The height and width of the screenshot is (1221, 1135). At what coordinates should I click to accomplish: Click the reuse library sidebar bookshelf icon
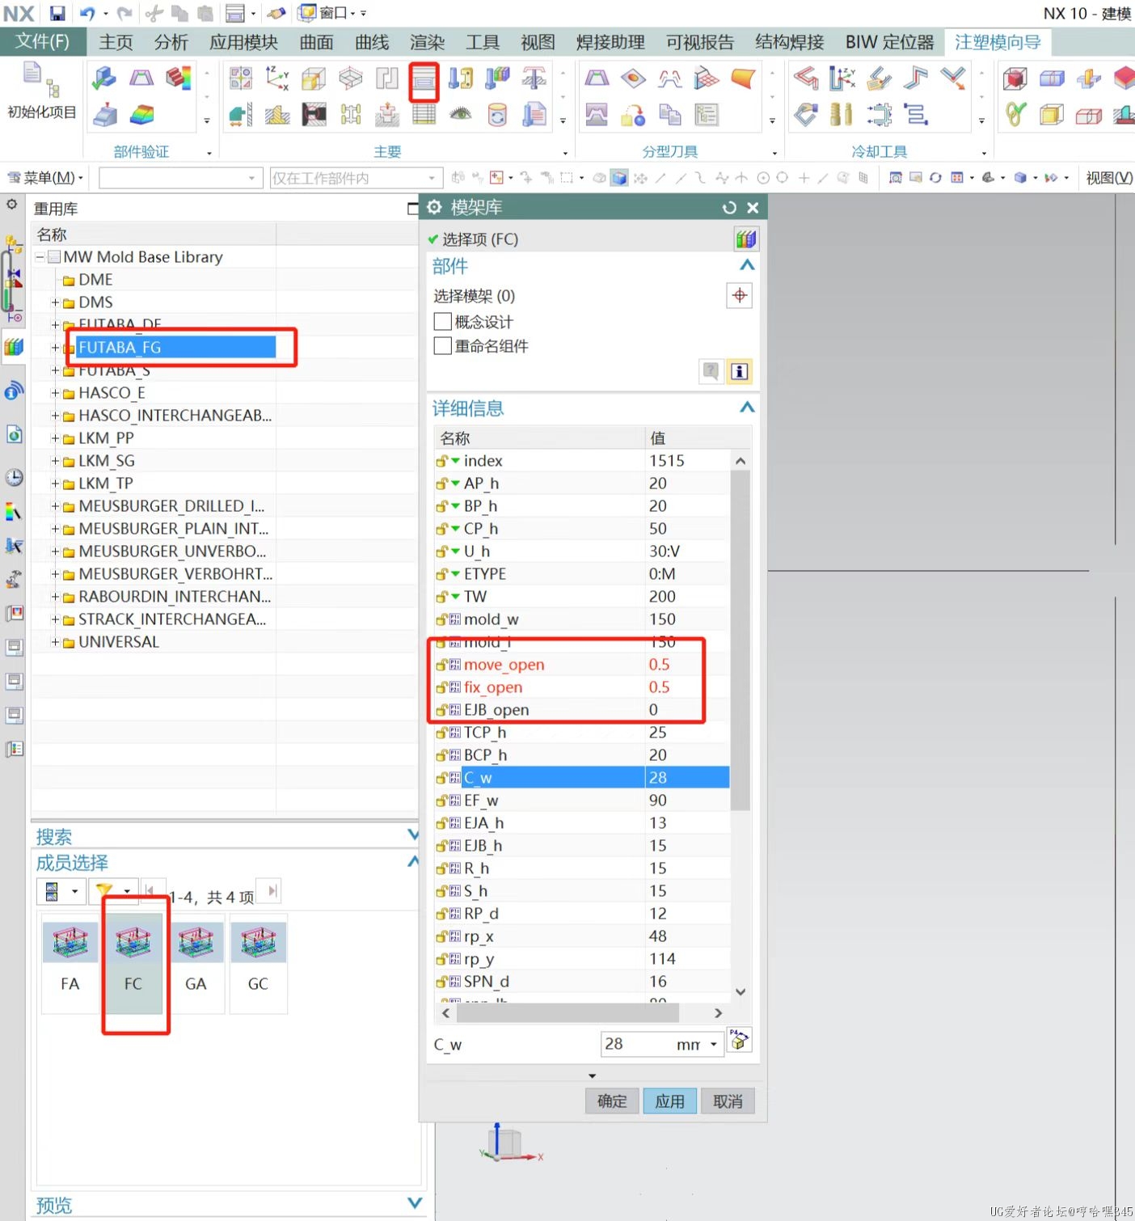(x=14, y=348)
